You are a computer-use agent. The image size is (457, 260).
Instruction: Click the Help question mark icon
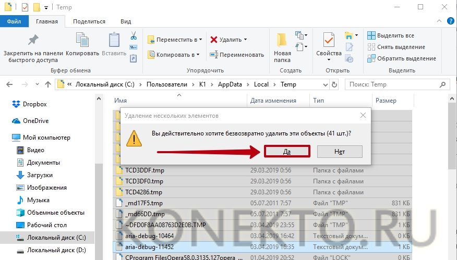451,21
